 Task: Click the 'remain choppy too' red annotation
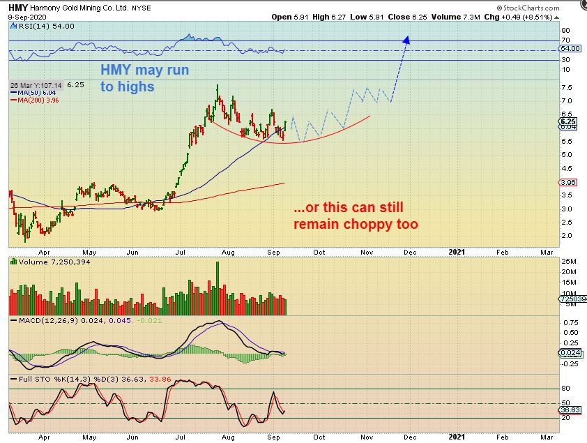click(x=356, y=224)
